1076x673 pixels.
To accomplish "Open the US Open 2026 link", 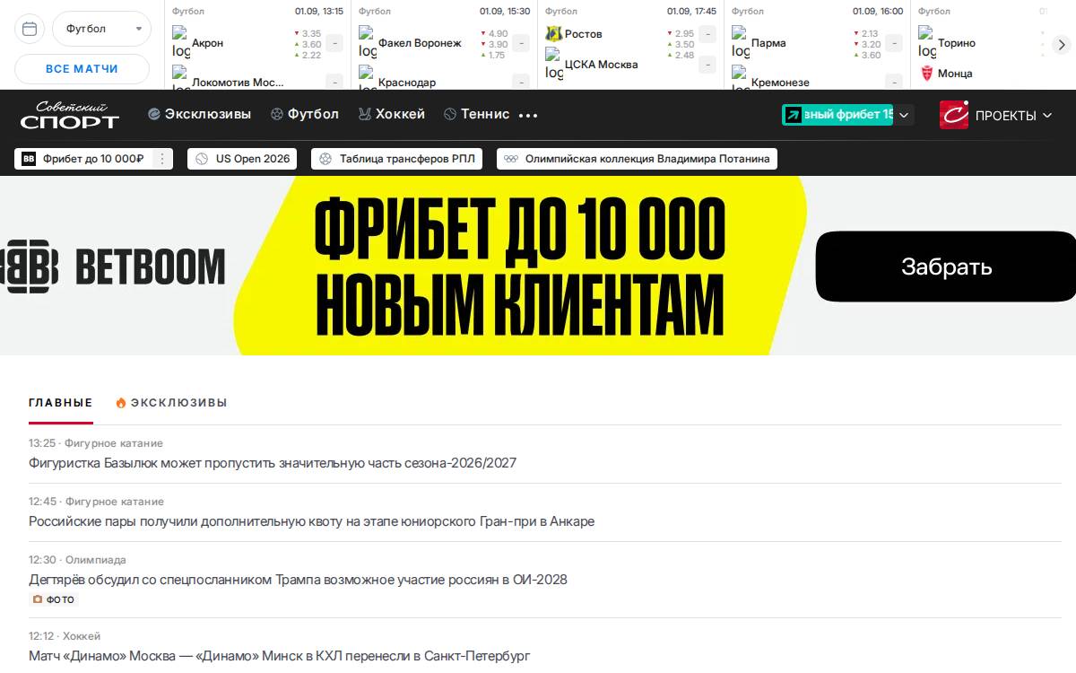I will point(243,159).
